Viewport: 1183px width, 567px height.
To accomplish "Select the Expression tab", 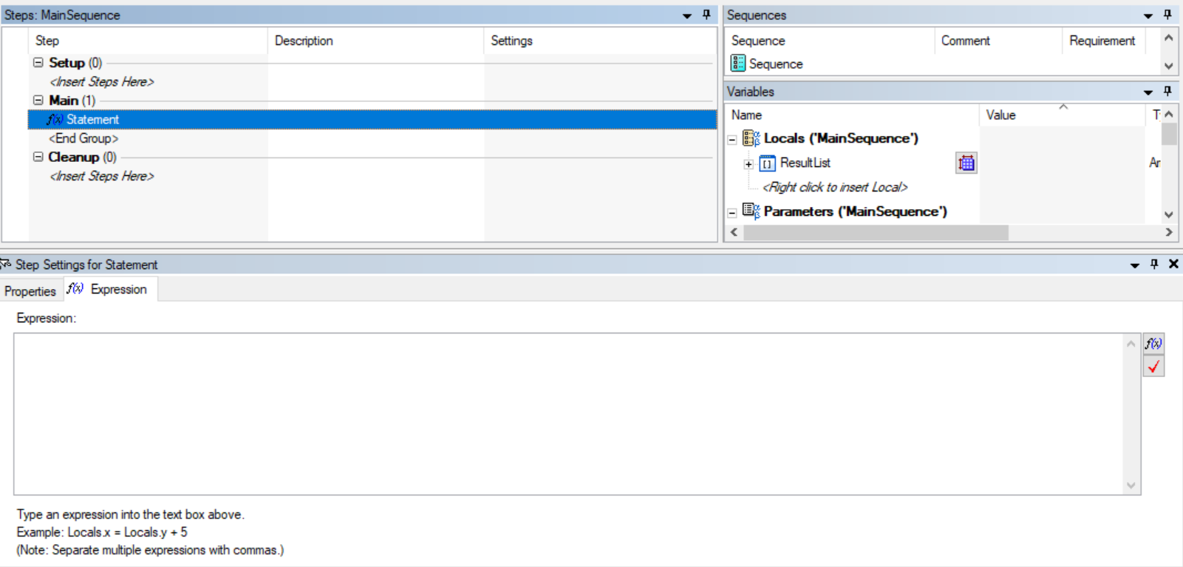I will [111, 289].
